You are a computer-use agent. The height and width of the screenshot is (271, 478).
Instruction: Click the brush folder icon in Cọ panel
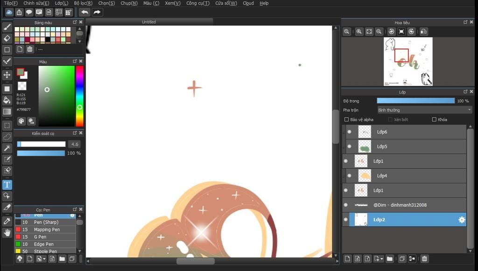pos(62,259)
